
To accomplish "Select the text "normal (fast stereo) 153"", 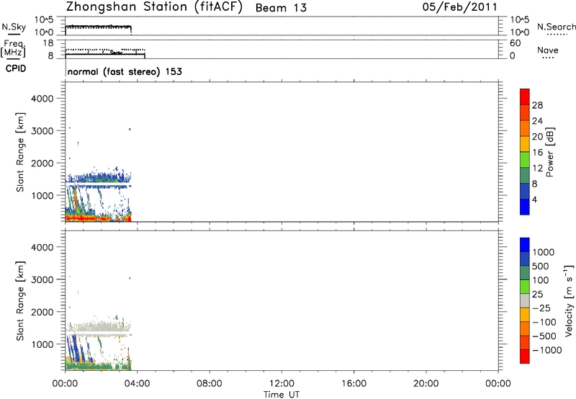I will click(125, 71).
